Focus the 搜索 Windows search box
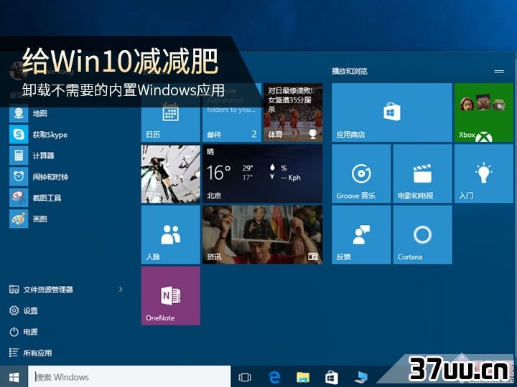Image resolution: width=517 pixels, height=387 pixels. click(129, 377)
